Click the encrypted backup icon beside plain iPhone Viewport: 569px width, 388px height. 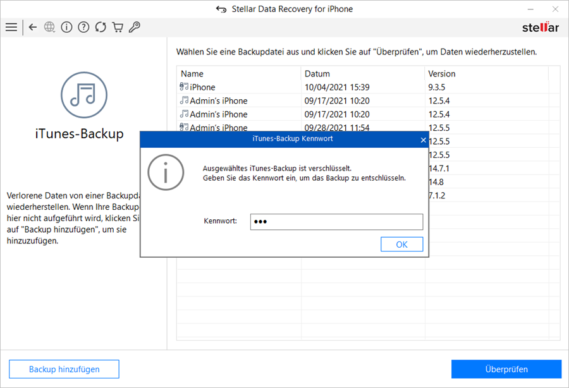tap(184, 87)
